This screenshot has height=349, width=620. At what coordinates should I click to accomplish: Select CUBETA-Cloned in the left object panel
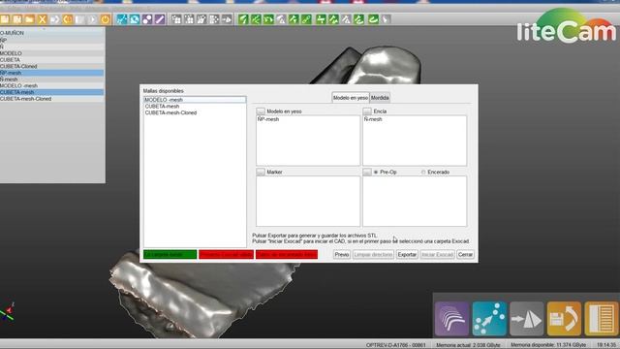[51, 66]
